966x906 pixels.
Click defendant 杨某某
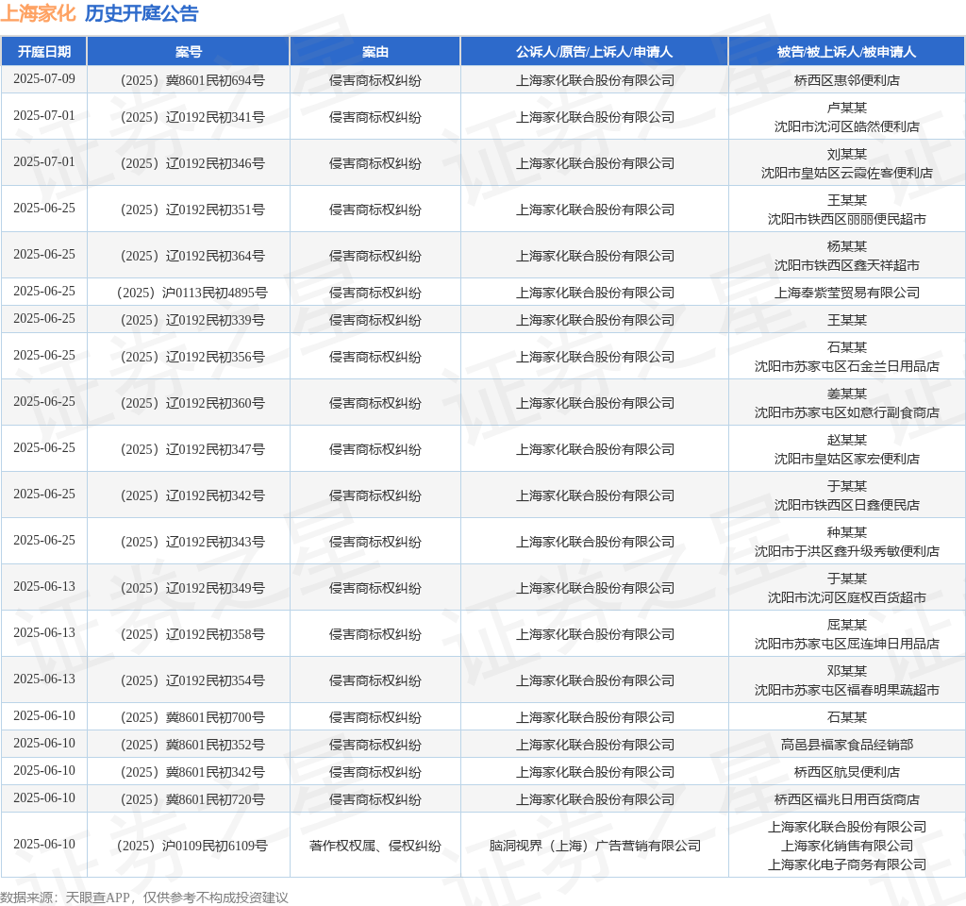[846, 246]
